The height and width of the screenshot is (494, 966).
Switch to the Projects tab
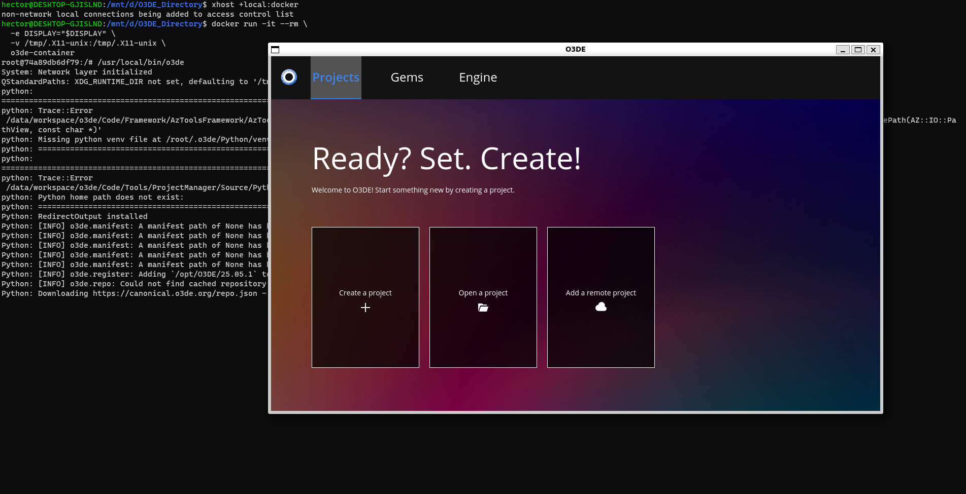pyautogui.click(x=336, y=78)
